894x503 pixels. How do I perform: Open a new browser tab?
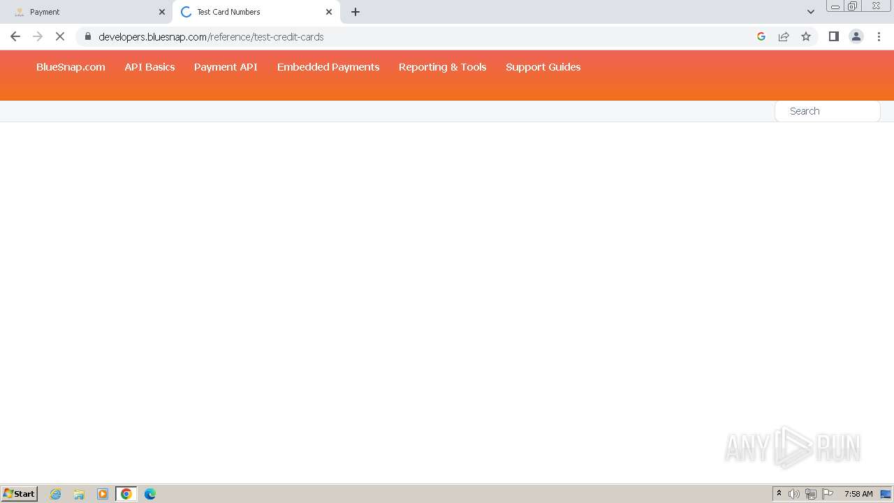[x=356, y=12]
